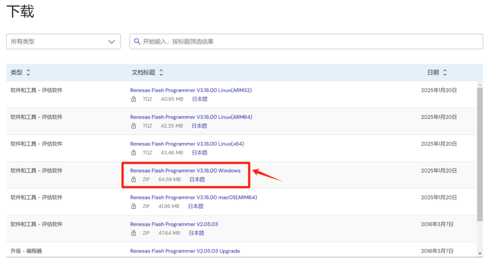The image size is (484, 259).
Task: Click the 47.64 MB file size
Action: (169, 233)
